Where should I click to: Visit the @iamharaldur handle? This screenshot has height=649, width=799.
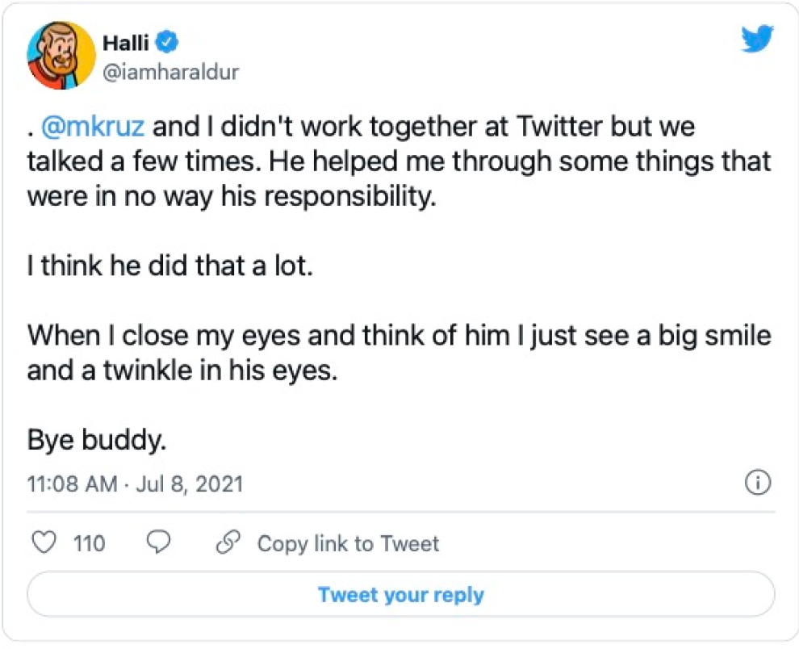coord(171,72)
